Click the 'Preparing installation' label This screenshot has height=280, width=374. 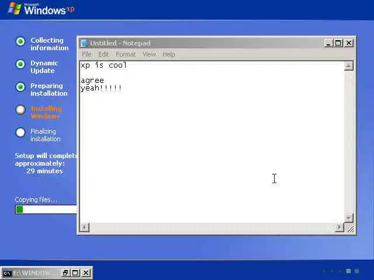pos(49,89)
